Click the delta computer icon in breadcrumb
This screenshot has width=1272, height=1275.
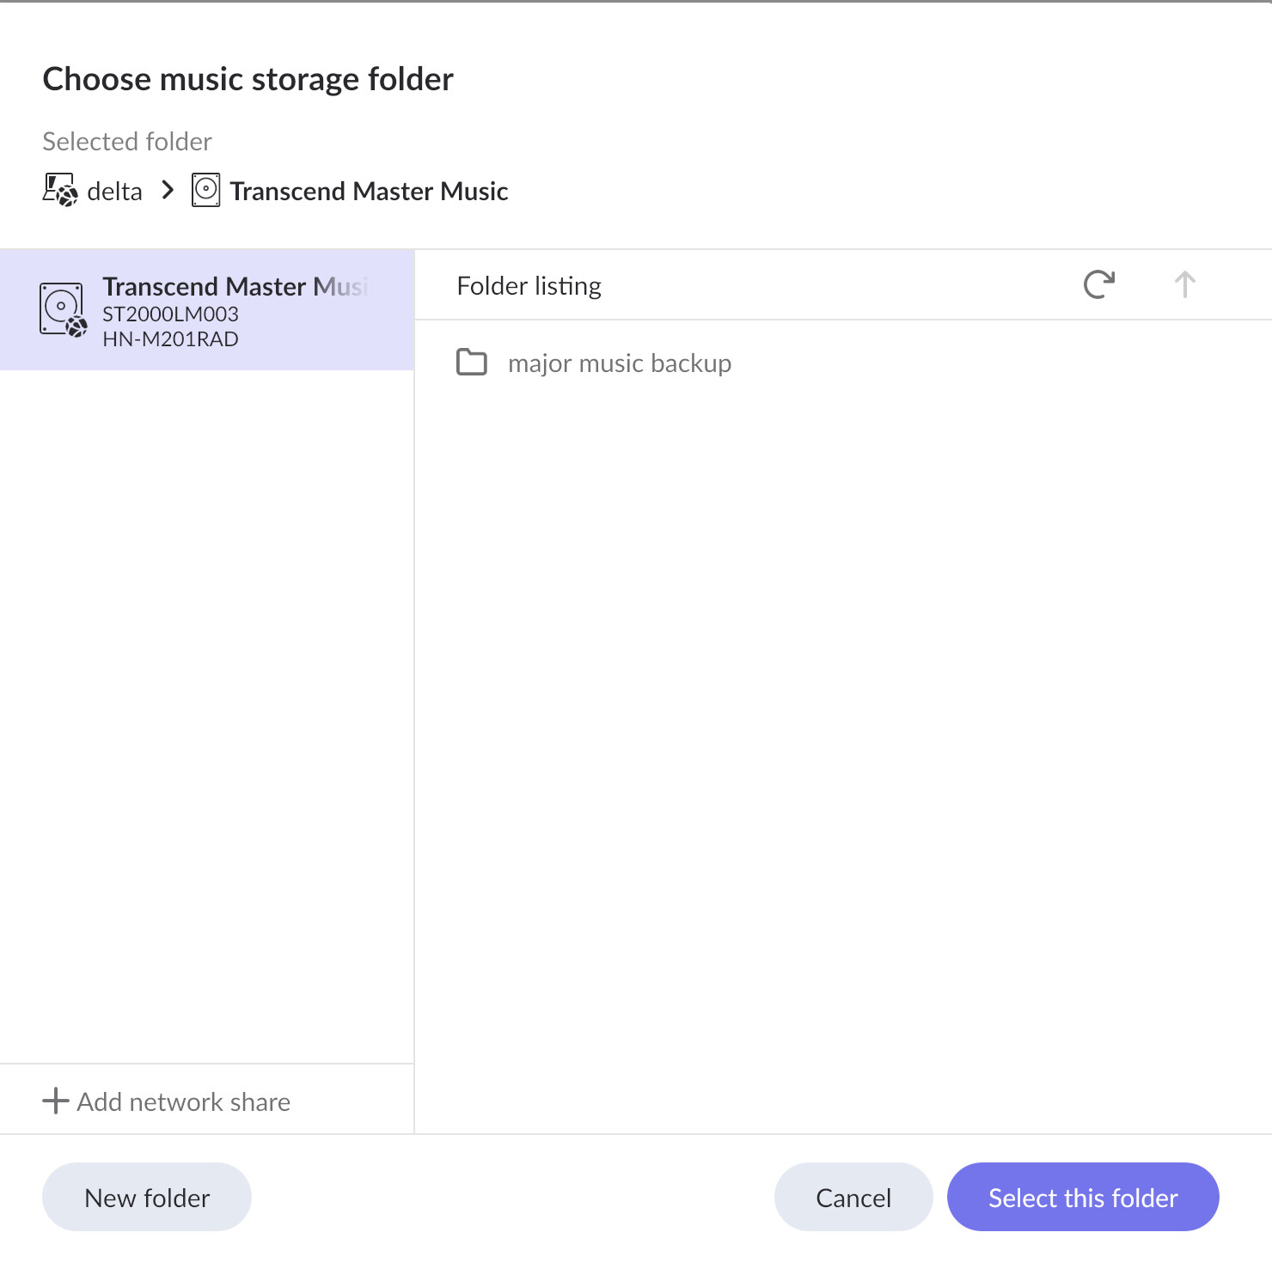(x=60, y=190)
